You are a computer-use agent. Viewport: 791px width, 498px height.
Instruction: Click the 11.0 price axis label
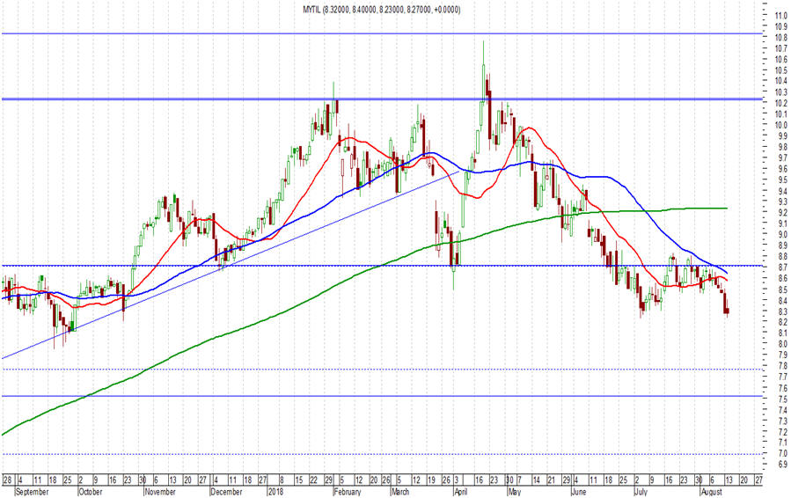pos(781,16)
